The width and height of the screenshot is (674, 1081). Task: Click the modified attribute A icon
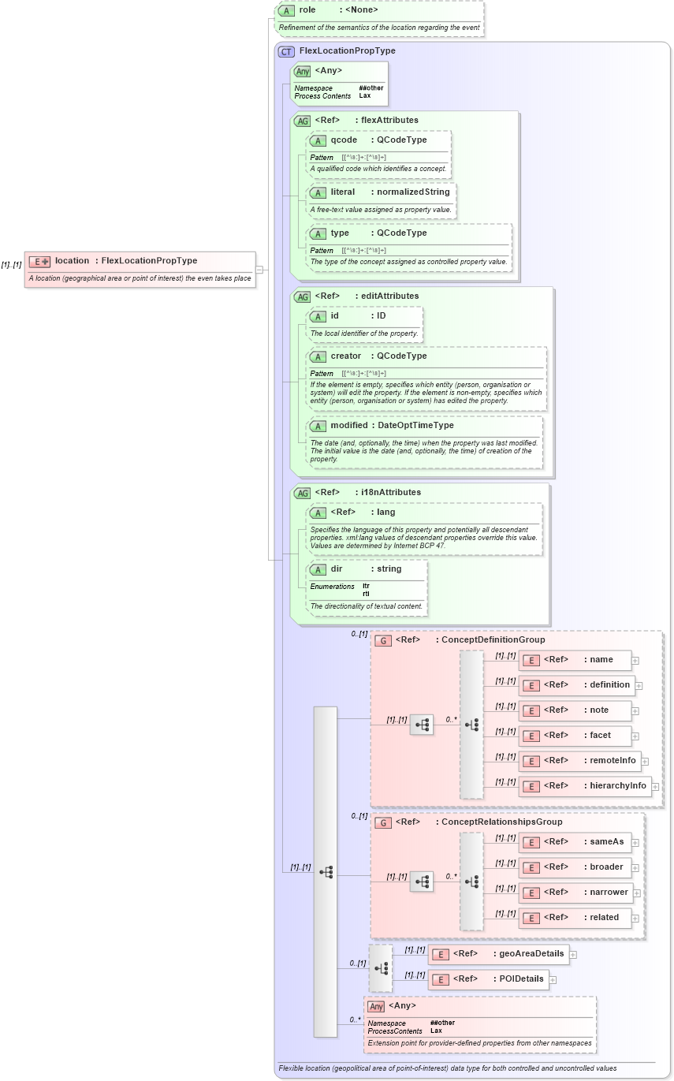click(318, 426)
